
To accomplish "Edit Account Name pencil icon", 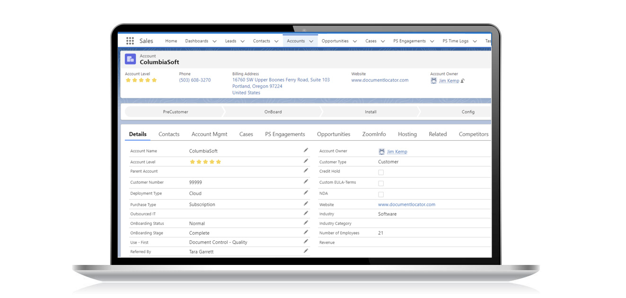I will (306, 150).
